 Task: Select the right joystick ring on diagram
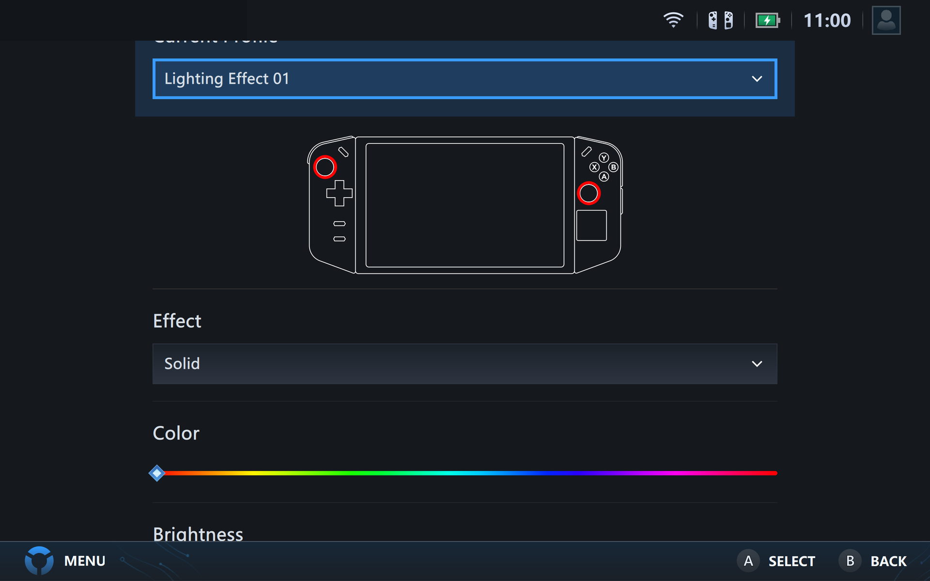point(589,193)
